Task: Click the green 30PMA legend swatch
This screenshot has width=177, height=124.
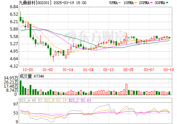Action: (167, 3)
